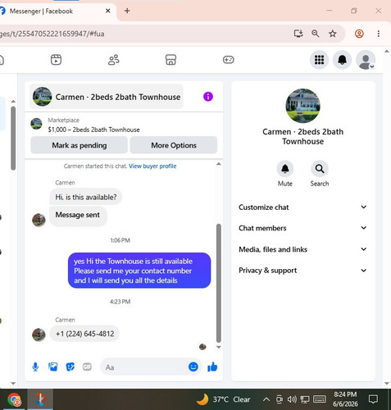Screen dimensions: 391x410
Task: Click the 1:06 PM timestamp
Action: click(x=120, y=240)
